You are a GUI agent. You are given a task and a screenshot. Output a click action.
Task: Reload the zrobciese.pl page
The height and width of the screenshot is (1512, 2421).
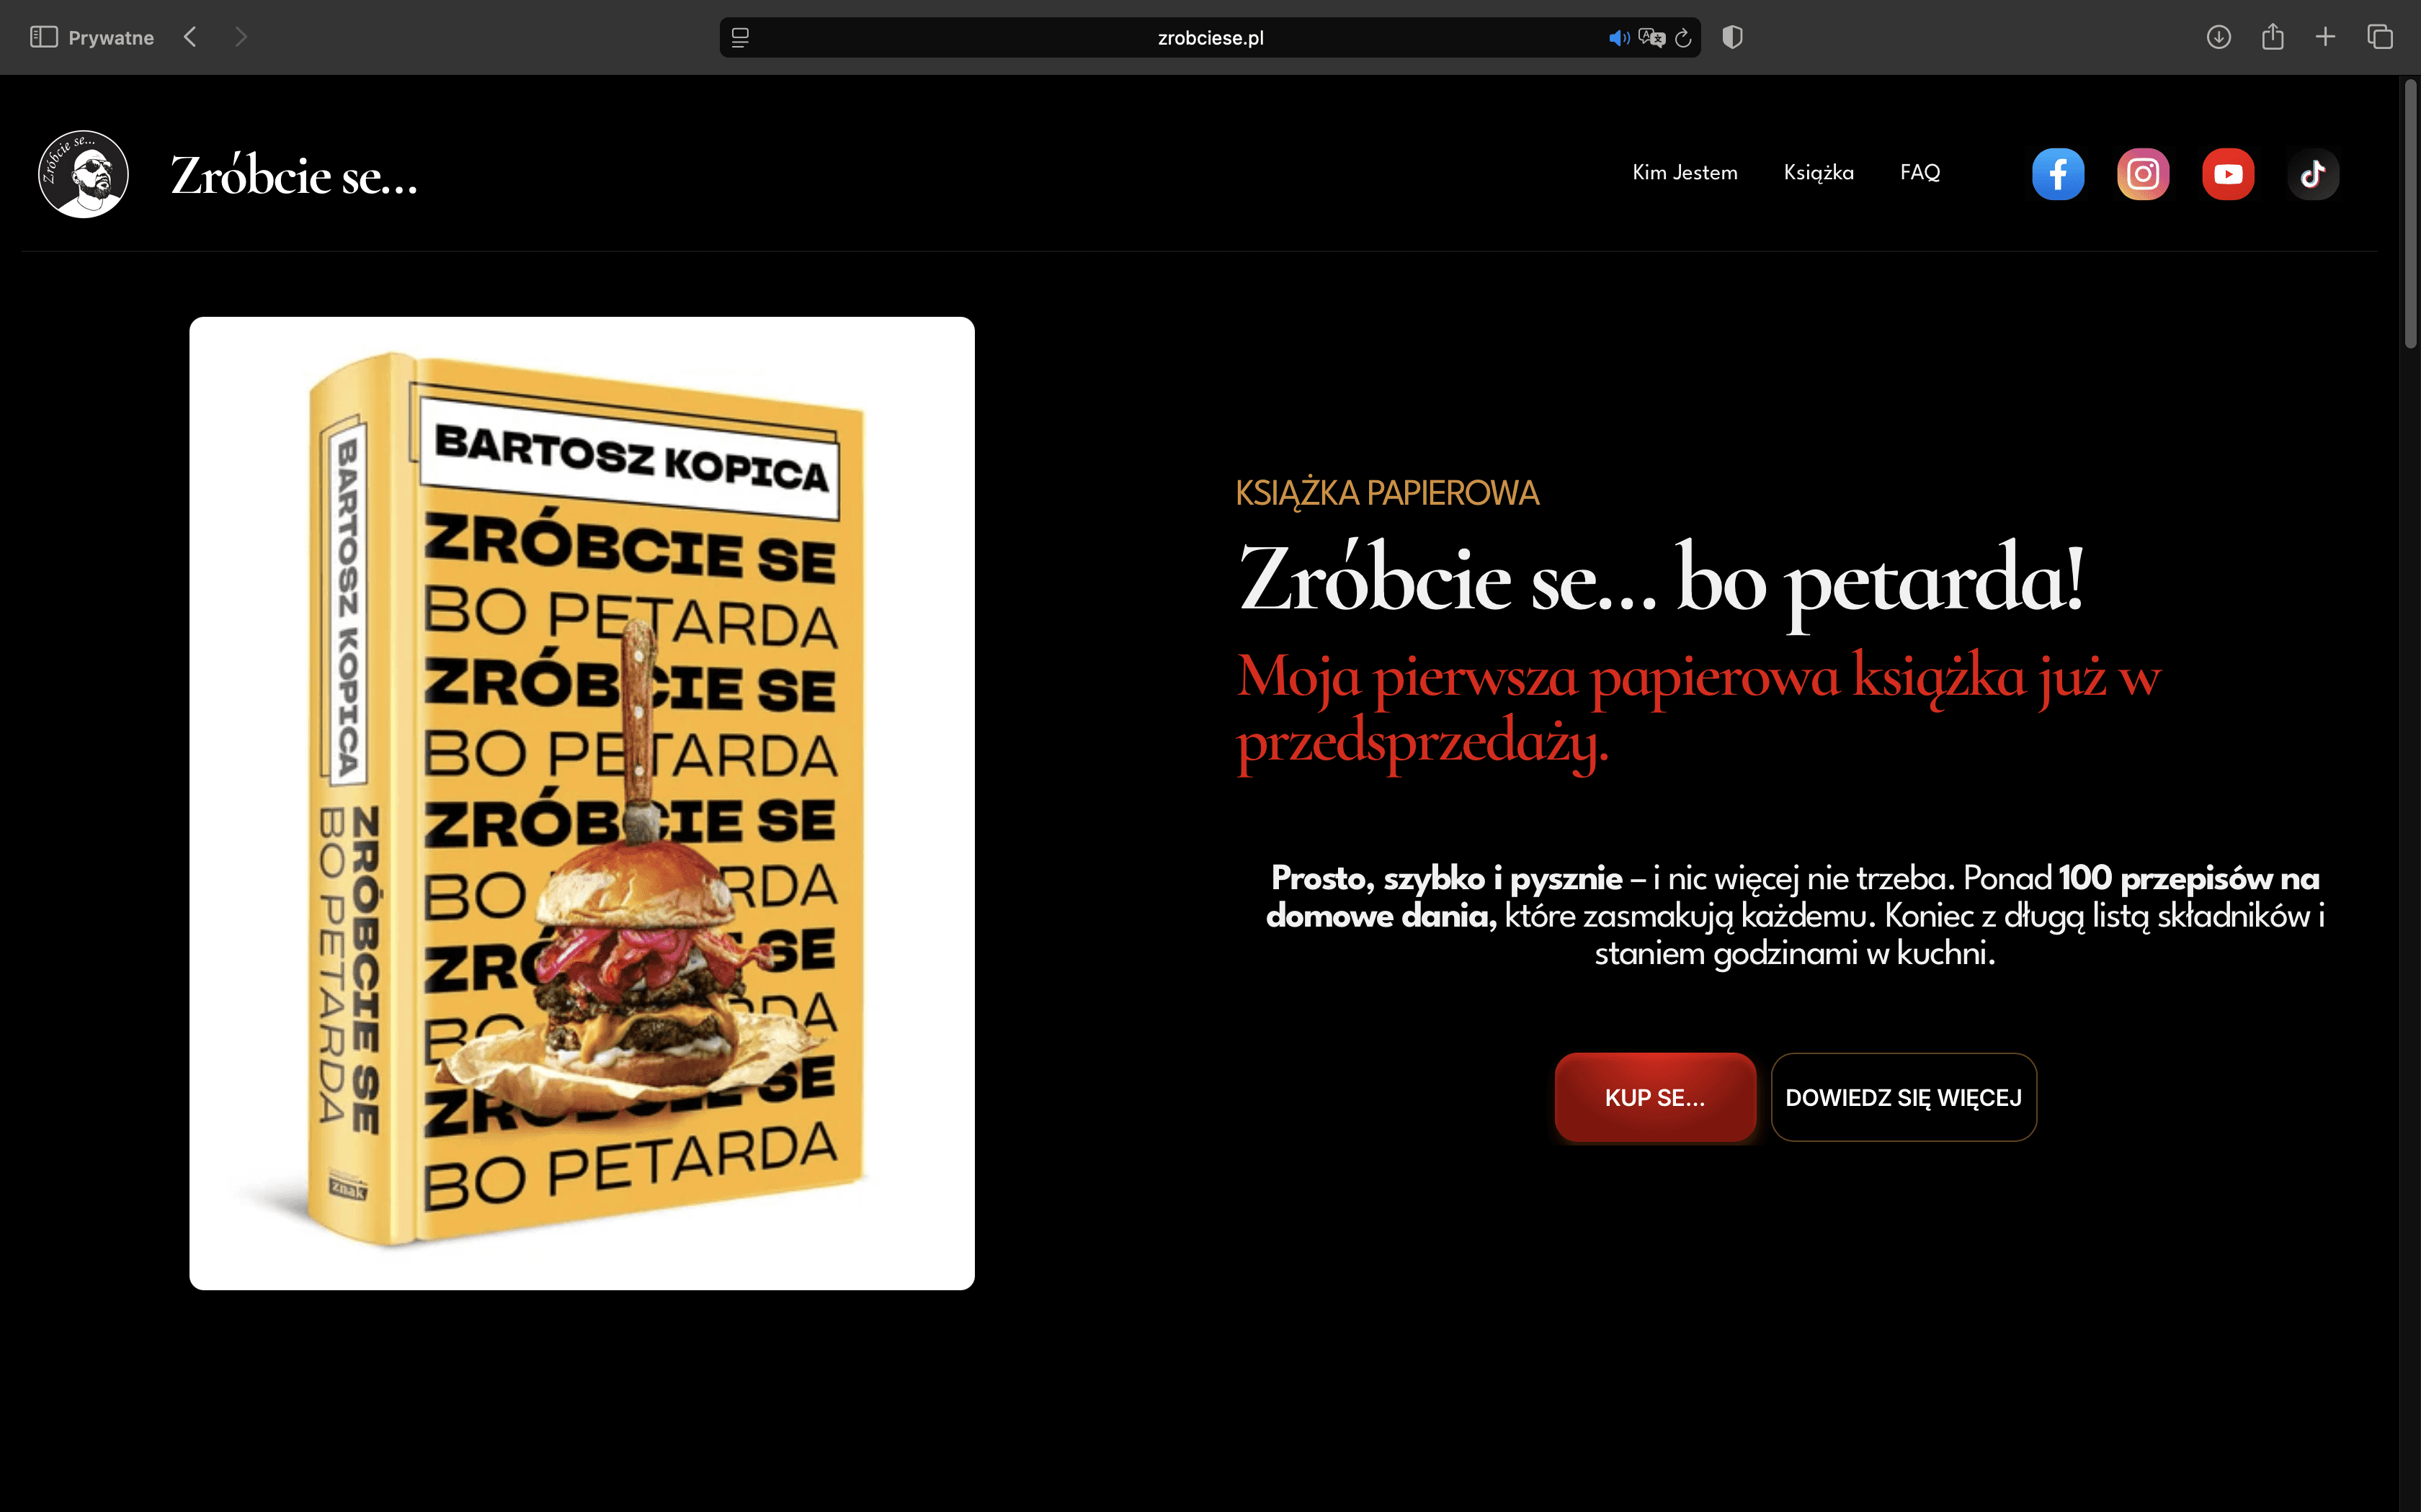pos(1684,38)
